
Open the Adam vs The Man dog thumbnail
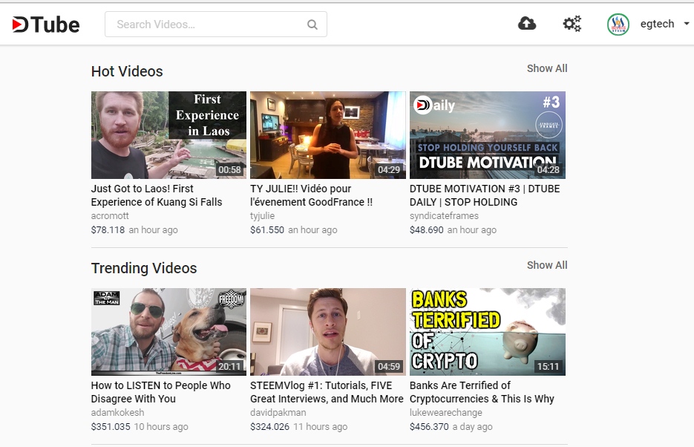pyautogui.click(x=168, y=332)
